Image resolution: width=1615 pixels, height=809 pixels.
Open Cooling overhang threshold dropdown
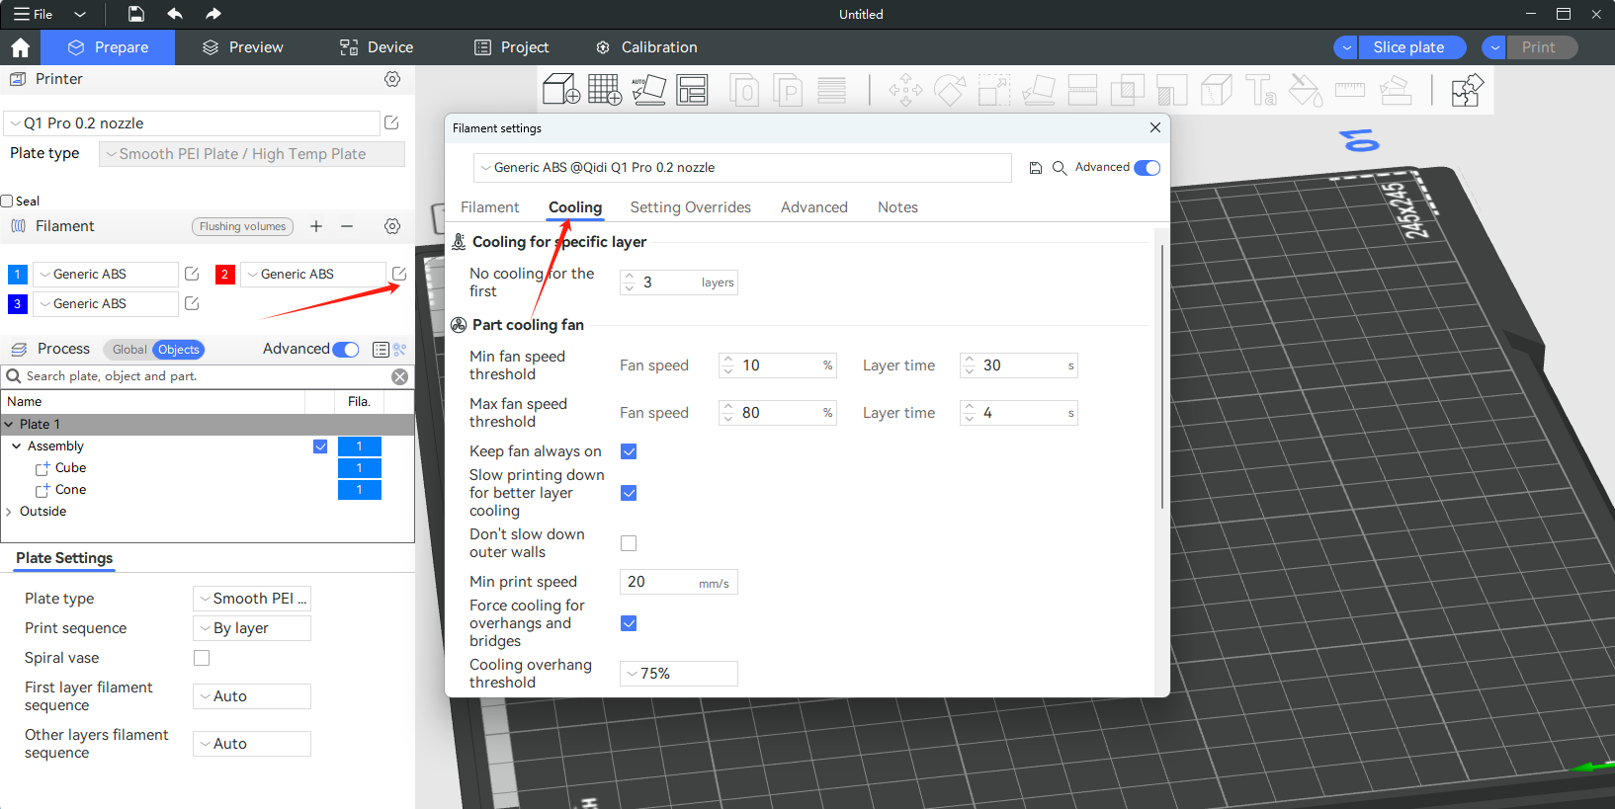click(678, 674)
